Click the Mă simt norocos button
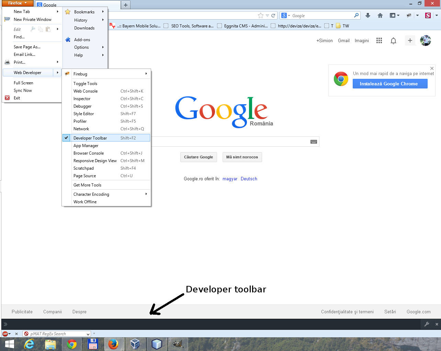Image resolution: width=441 pixels, height=351 pixels. coord(242,157)
